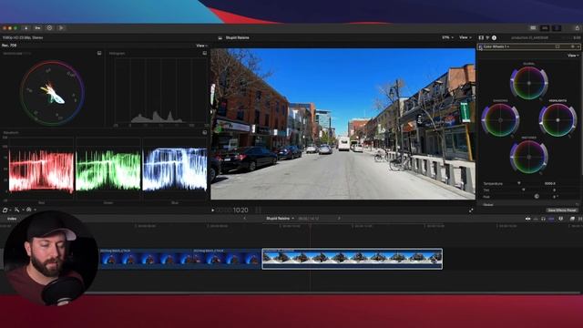Viewport: 583px width, 328px height.
Task: Click the Shadows color wheel
Action: tap(500, 119)
